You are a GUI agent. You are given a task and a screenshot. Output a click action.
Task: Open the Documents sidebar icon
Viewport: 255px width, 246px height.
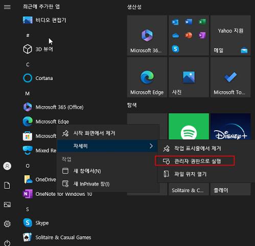pos(7,186)
